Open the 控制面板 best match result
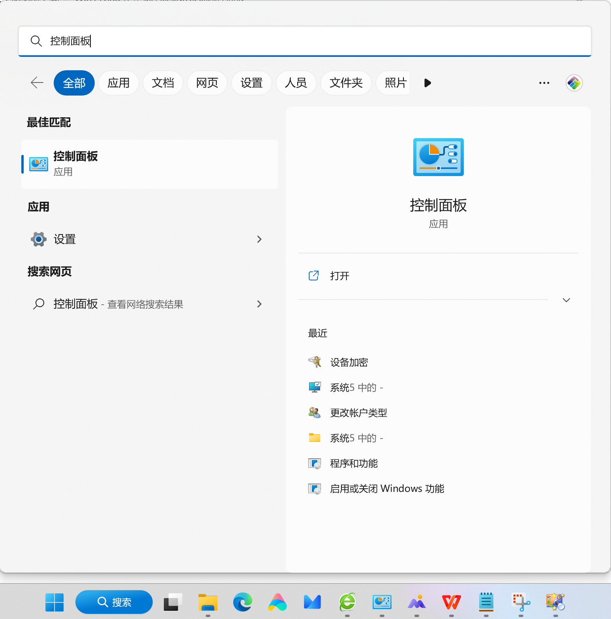This screenshot has height=619, width=611. tap(150, 164)
